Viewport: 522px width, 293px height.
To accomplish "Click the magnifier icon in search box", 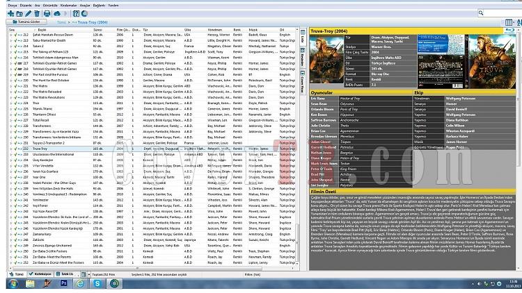I will pos(481,13).
